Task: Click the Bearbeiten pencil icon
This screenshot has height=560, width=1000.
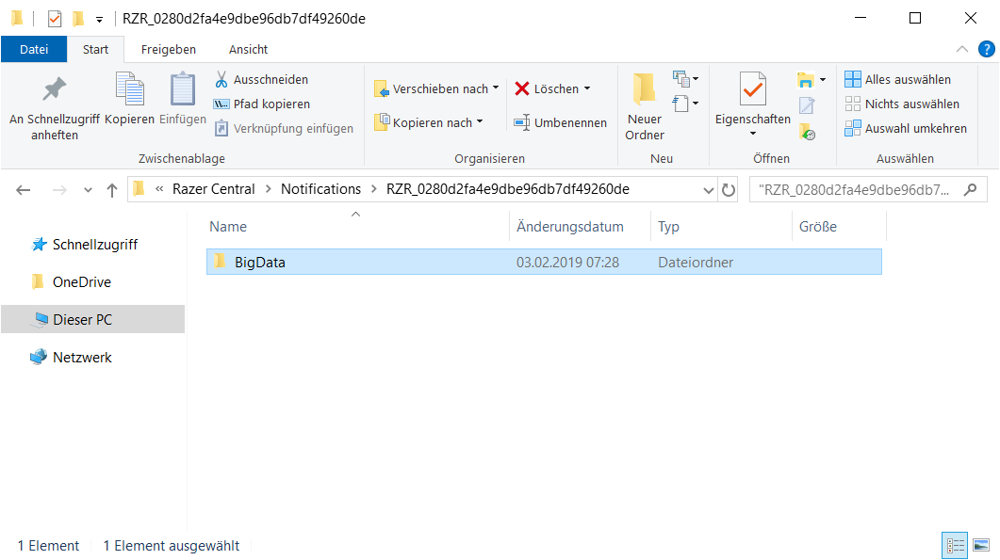Action: 807,105
